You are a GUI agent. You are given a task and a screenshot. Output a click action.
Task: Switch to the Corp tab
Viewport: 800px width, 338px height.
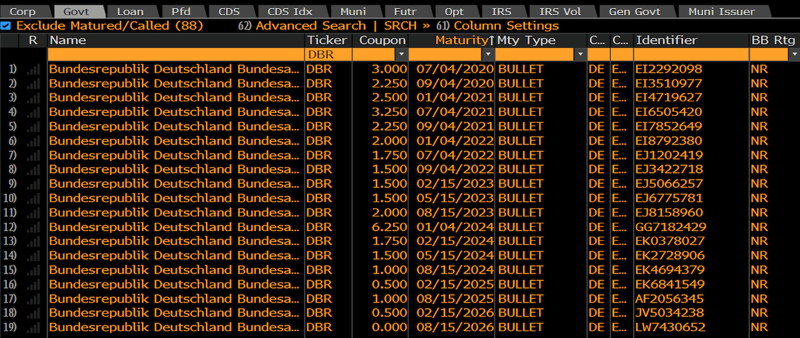[x=23, y=12]
